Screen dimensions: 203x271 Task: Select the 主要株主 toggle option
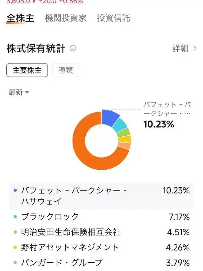(x=27, y=70)
